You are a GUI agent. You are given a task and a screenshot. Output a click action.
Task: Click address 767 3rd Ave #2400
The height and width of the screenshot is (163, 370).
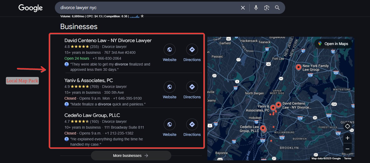click(120, 52)
